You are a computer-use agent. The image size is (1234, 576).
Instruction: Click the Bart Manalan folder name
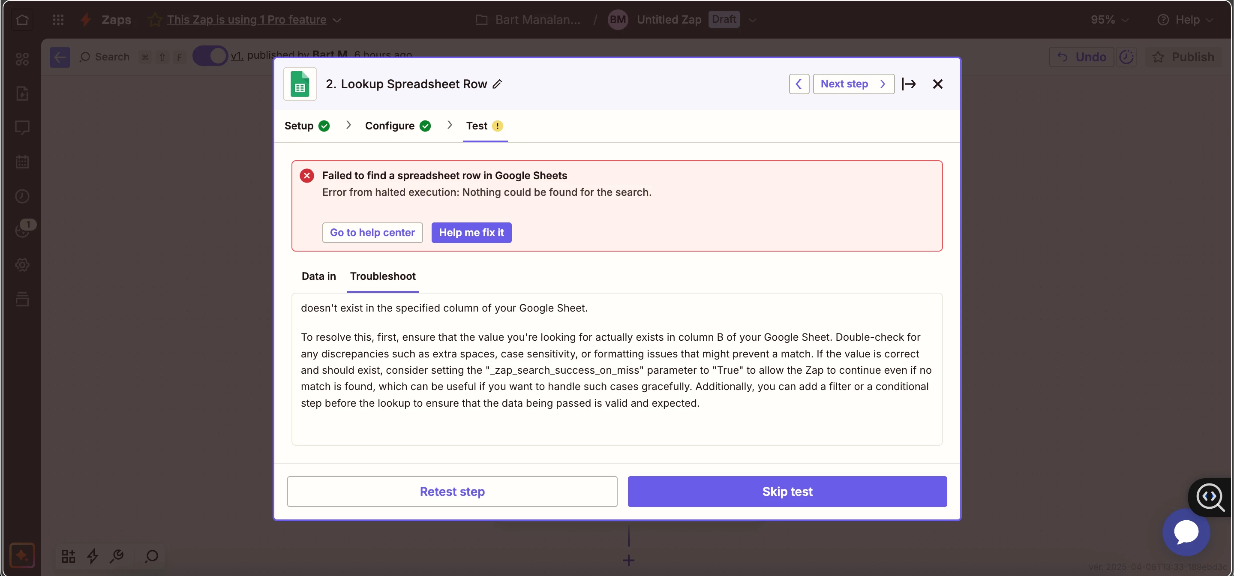pyautogui.click(x=537, y=20)
